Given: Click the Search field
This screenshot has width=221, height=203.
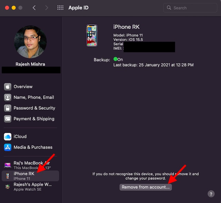Looking at the screenshot, I should 190,8.
